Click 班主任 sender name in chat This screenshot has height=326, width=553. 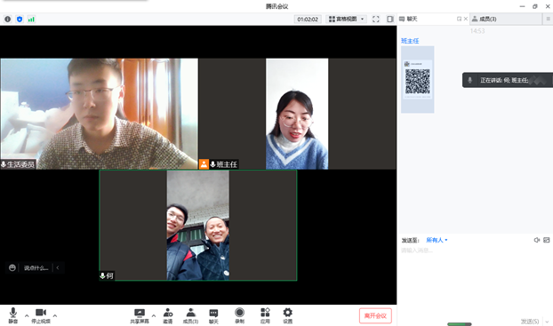410,41
